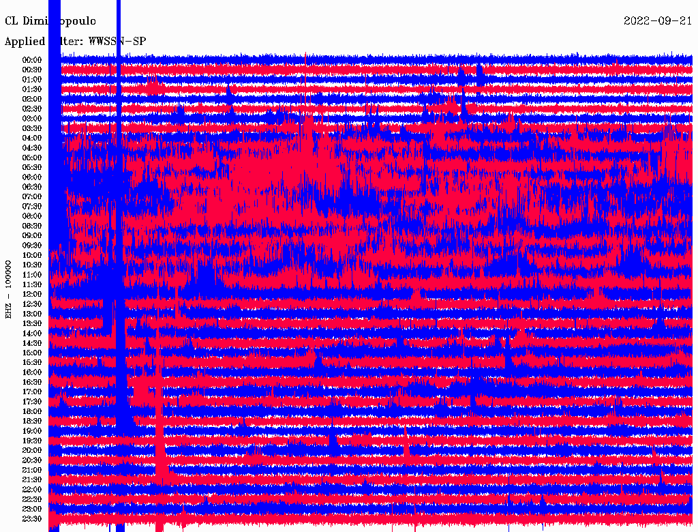Viewport: 698px width, 532px height.
Task: Select the 04:30 time label
Action: coord(32,147)
